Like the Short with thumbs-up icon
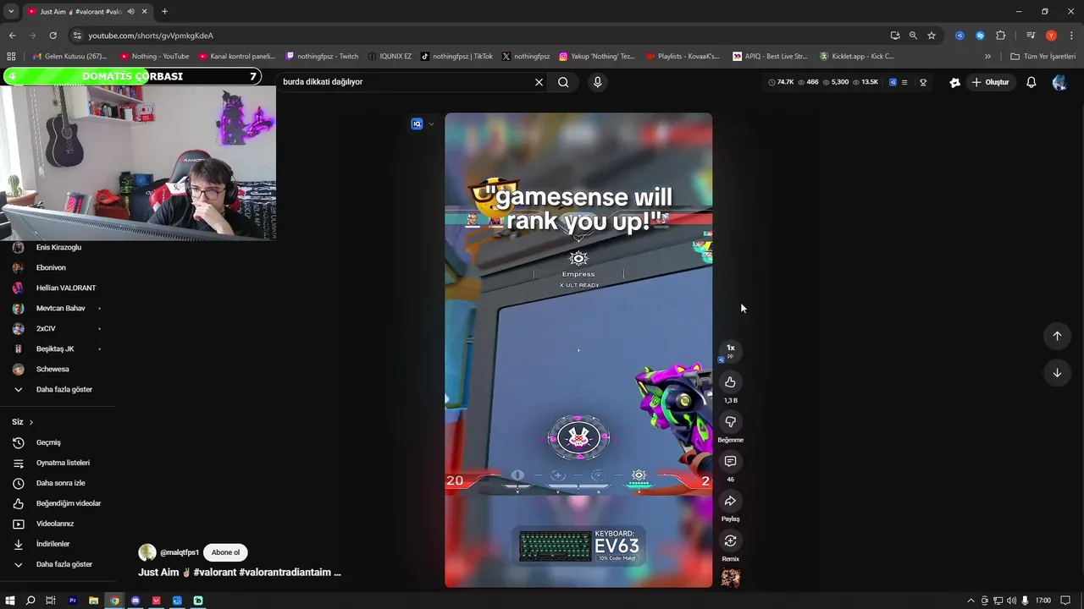This screenshot has height=609, width=1084. [730, 382]
